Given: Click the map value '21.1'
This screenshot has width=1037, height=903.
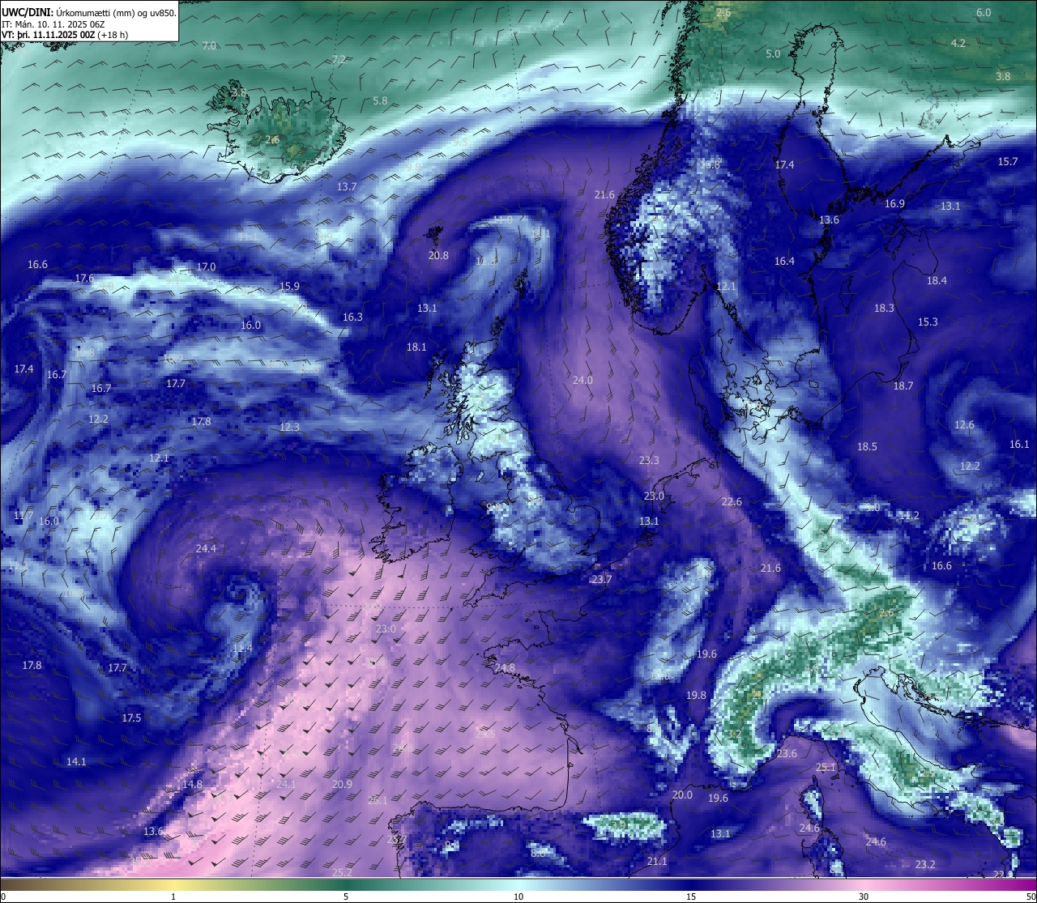Looking at the screenshot, I should click(657, 862).
